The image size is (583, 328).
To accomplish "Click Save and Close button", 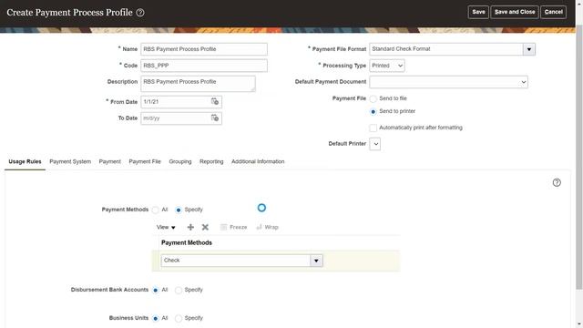I will click(515, 12).
